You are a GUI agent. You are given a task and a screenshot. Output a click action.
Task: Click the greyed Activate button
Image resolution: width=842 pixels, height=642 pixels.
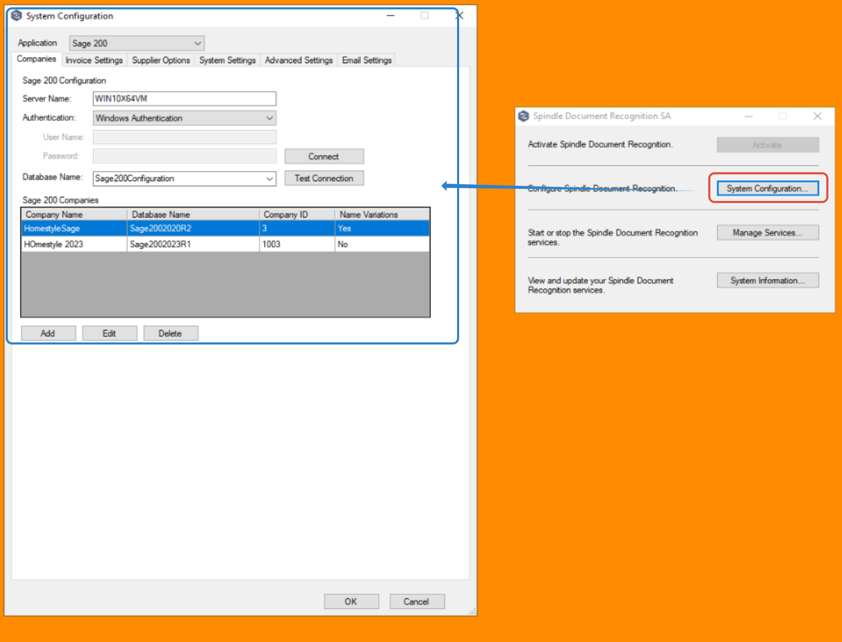(x=768, y=145)
